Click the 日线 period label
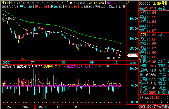169x109 pixels. 132,63
